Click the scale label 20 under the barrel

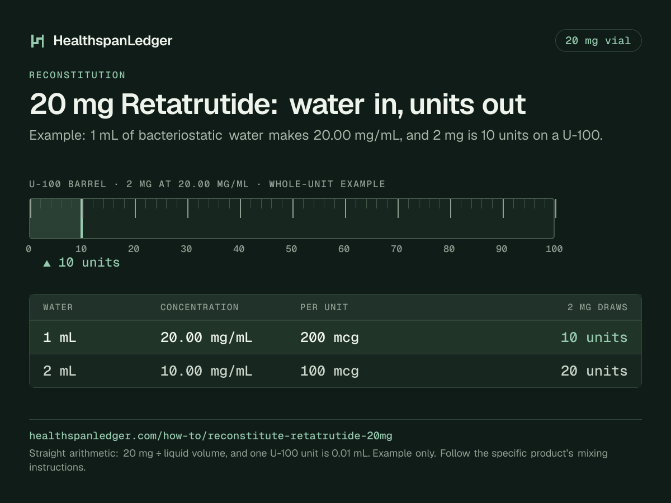[x=134, y=249]
